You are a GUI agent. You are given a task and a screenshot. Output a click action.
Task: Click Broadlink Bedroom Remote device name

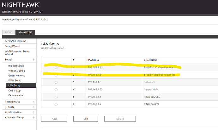[160, 75]
